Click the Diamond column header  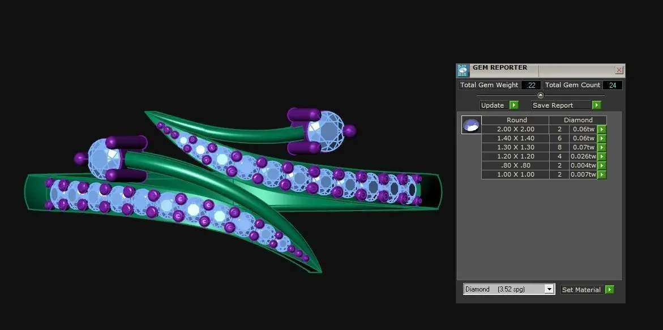(578, 120)
